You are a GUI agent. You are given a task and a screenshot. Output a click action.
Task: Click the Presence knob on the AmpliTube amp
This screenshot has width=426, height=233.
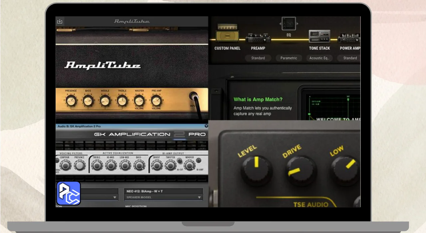tap(71, 101)
